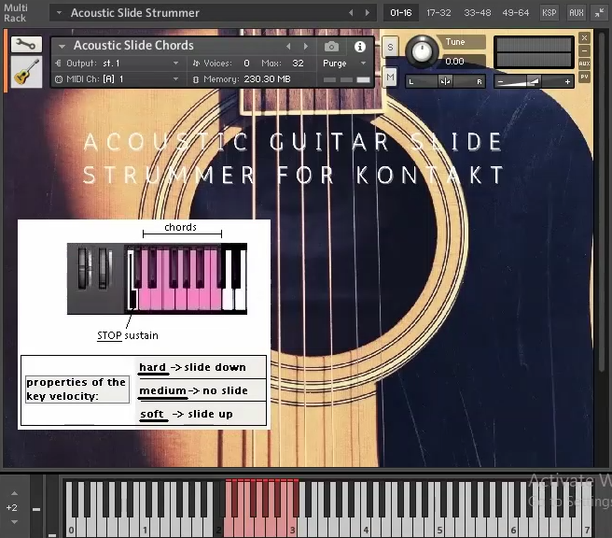Viewport: 612px width, 538px height.
Task: Mute the instrument with the M button
Action: point(390,77)
